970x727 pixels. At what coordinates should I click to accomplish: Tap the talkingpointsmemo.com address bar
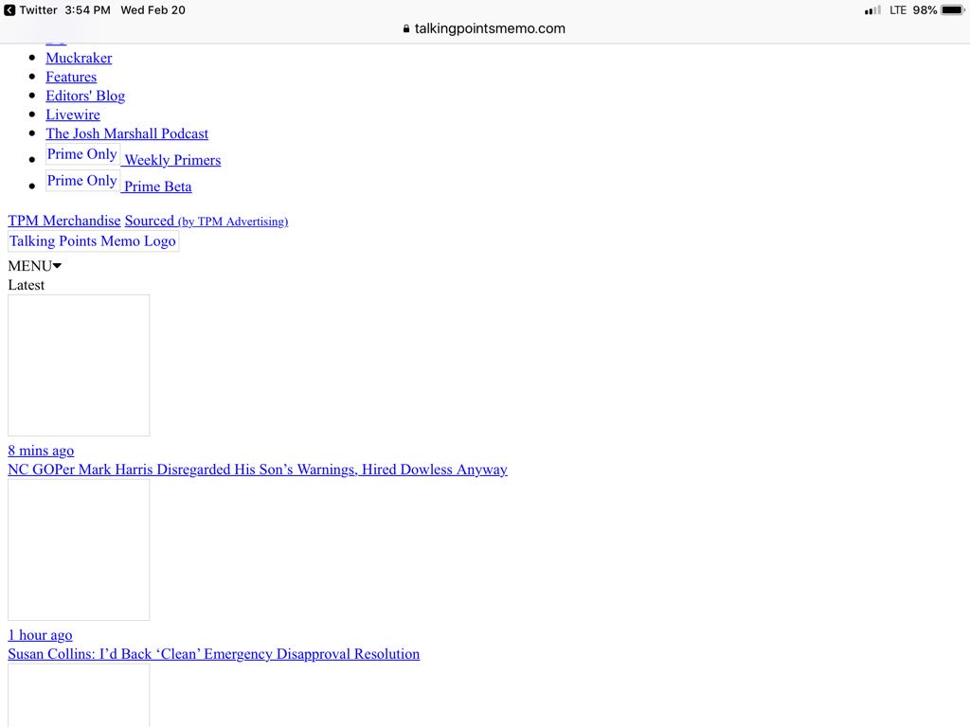pos(484,28)
